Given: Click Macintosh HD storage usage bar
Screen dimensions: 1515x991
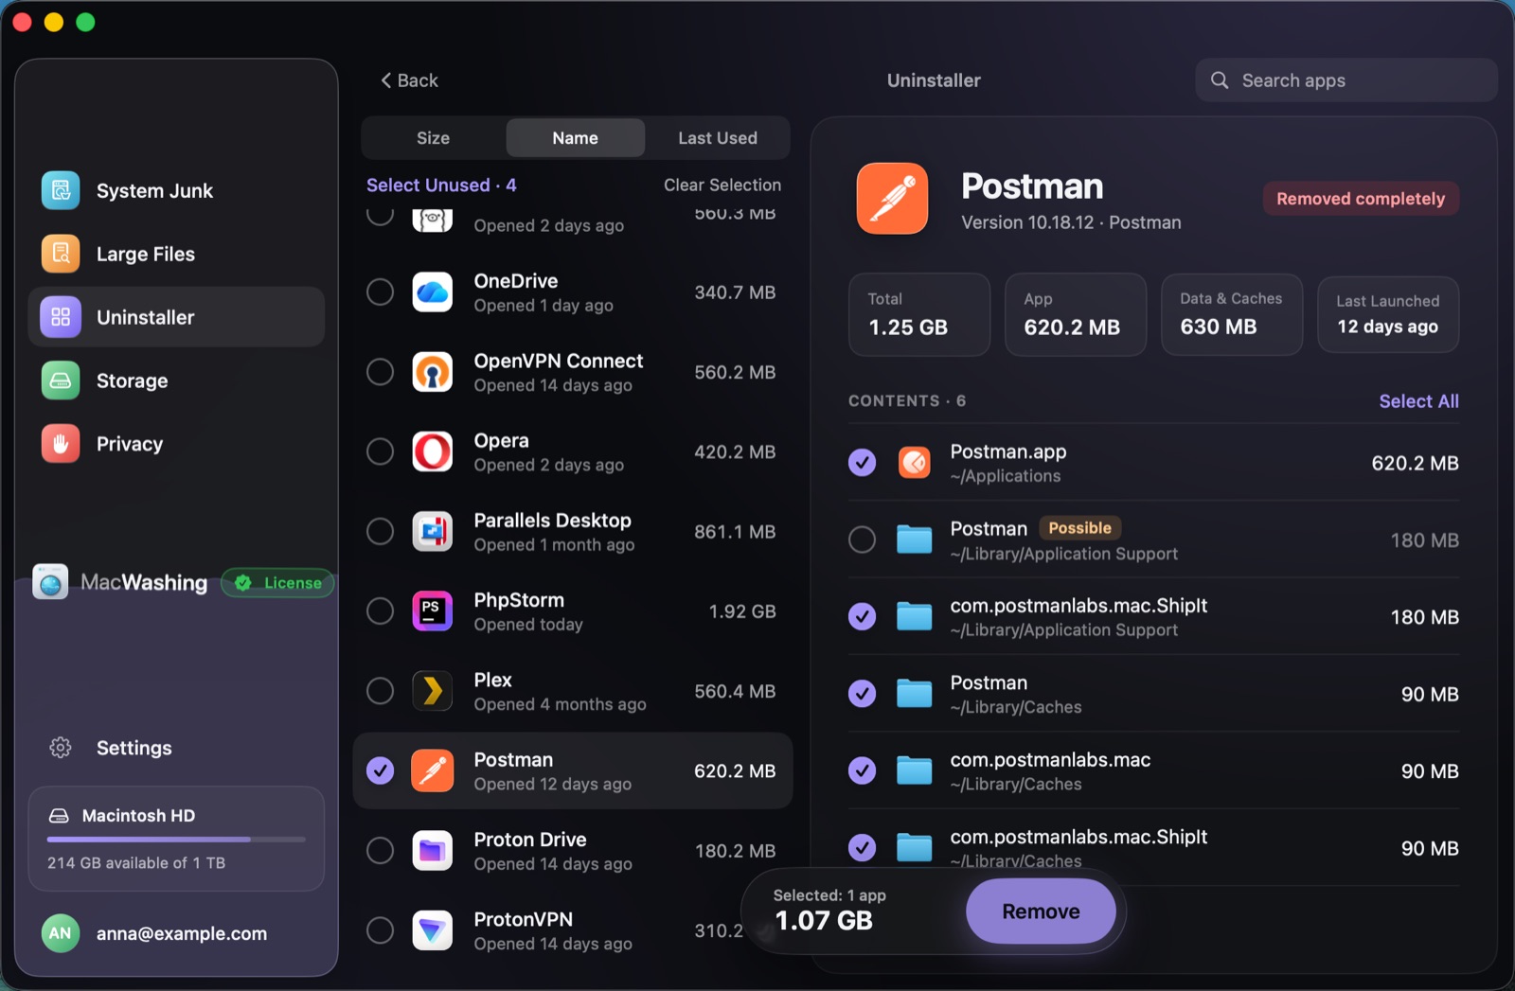Looking at the screenshot, I should click(176, 840).
